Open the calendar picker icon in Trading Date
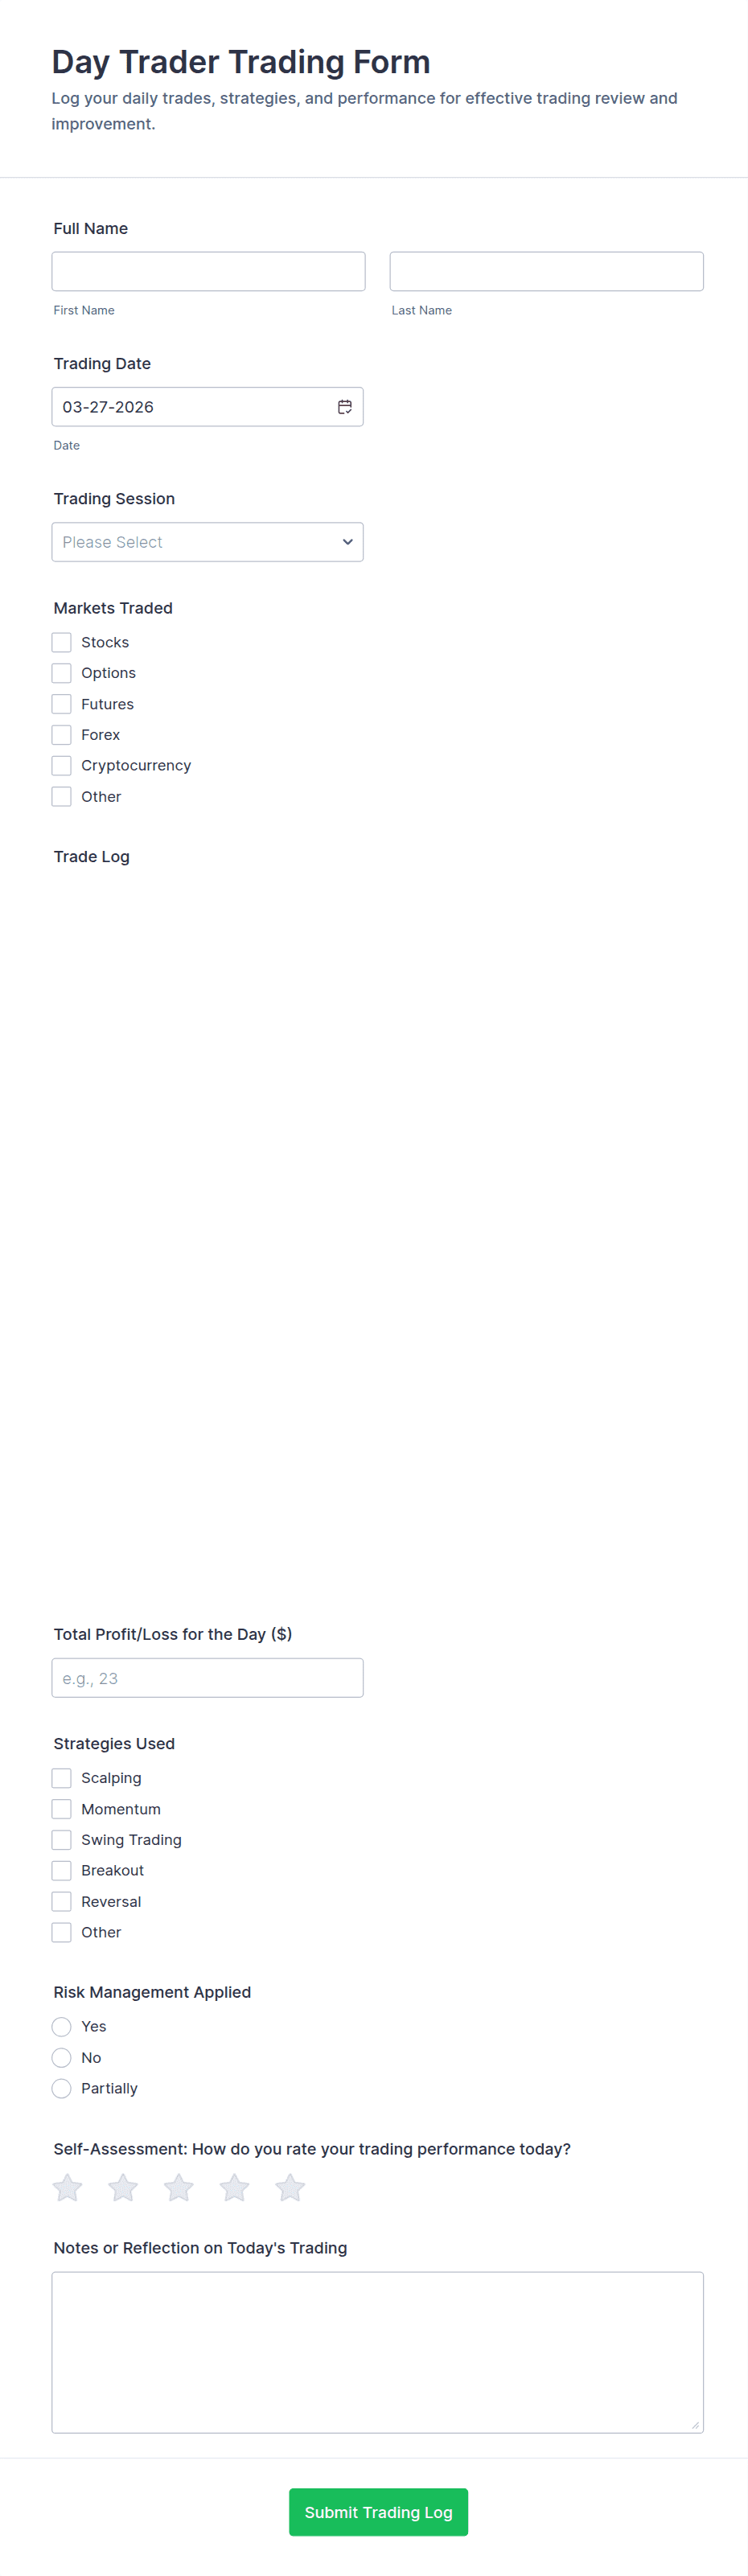 [345, 407]
